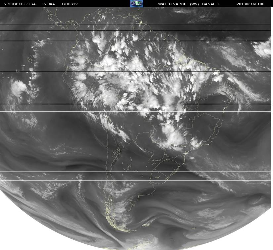Screen dimensions: 273x250
Task: Click the CPTEC logo in the header
Action: [137, 4]
